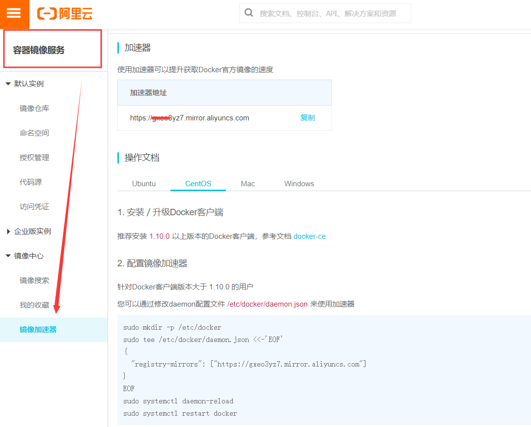Switch to the Mac tab

click(x=248, y=184)
